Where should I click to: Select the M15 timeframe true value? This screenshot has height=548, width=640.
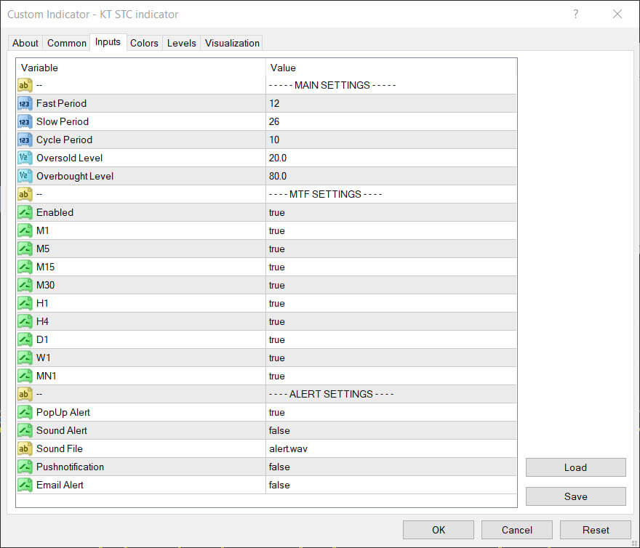(x=391, y=267)
